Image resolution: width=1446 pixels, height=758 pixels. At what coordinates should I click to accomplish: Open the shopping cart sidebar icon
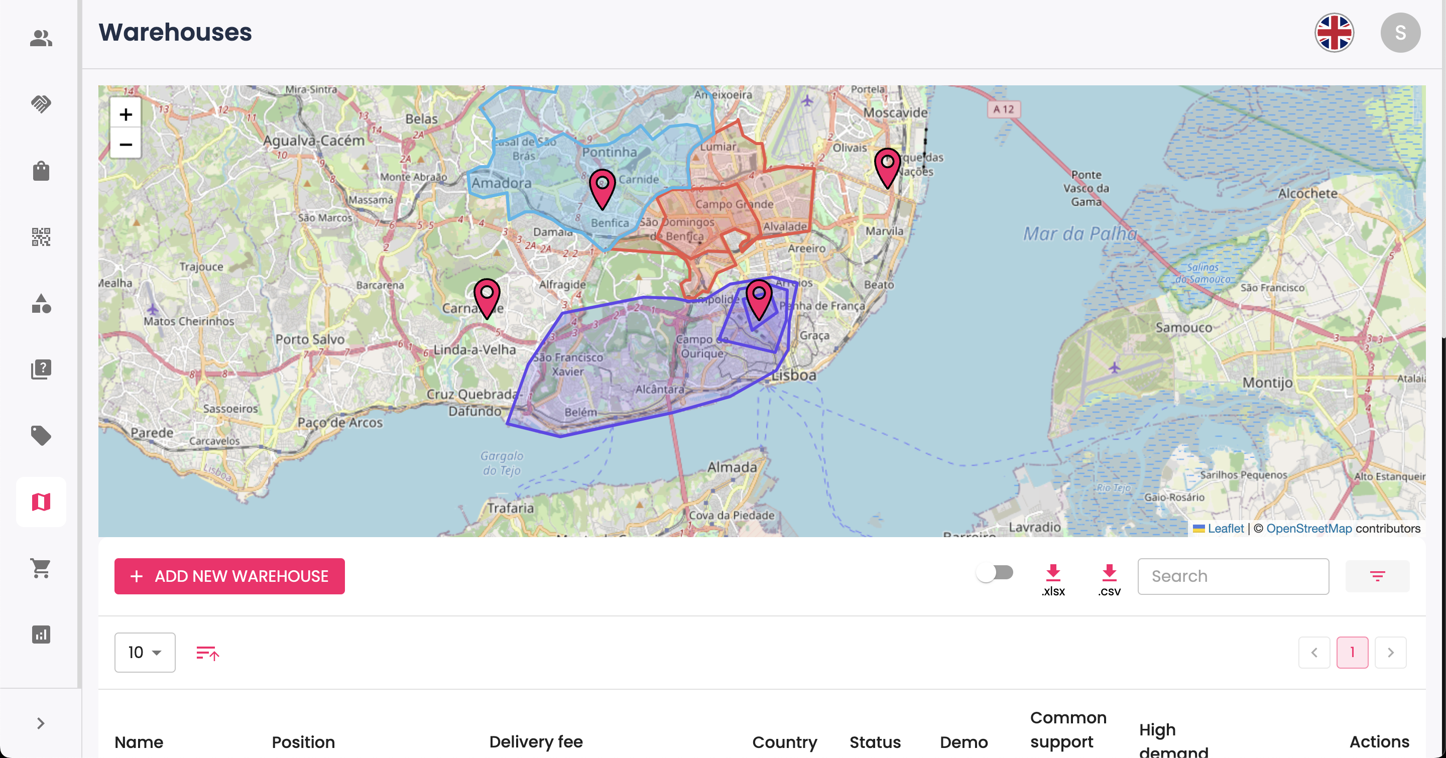coord(41,568)
